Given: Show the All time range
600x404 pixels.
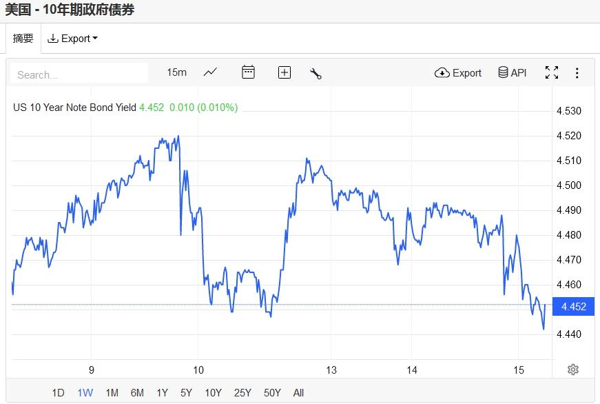Looking at the screenshot, I should (x=298, y=393).
